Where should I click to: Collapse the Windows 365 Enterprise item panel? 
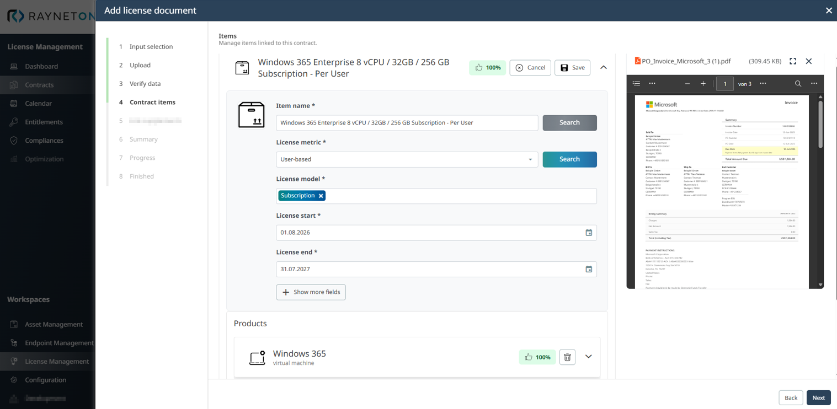[x=604, y=67]
